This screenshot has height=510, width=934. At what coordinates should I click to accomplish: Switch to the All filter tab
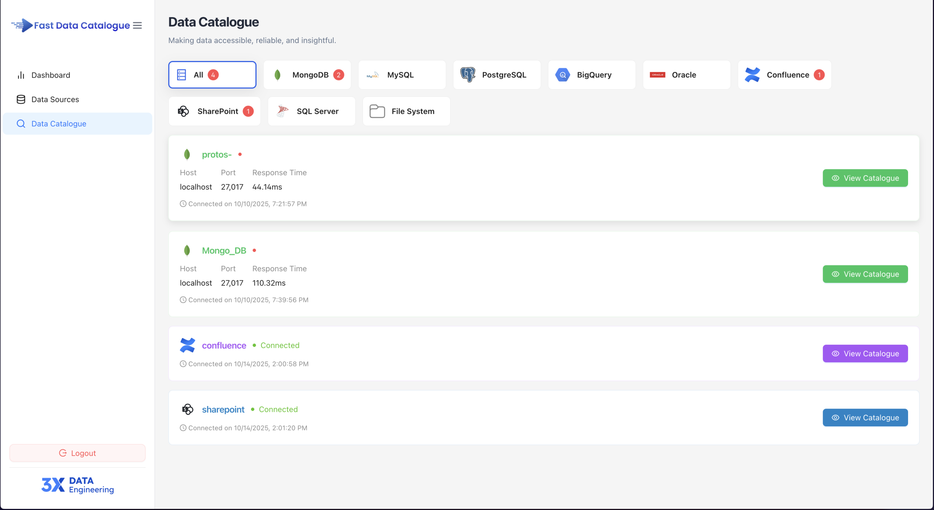click(212, 74)
